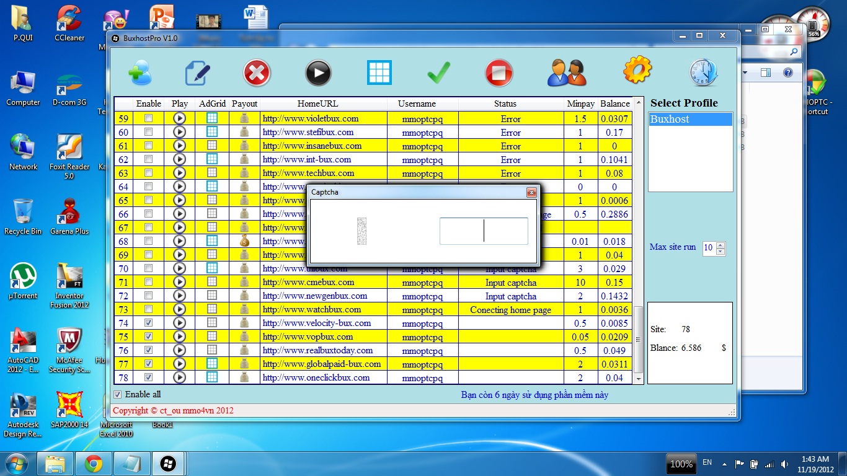The image size is (847, 476).
Task: Click the Balance column header
Action: (615, 104)
